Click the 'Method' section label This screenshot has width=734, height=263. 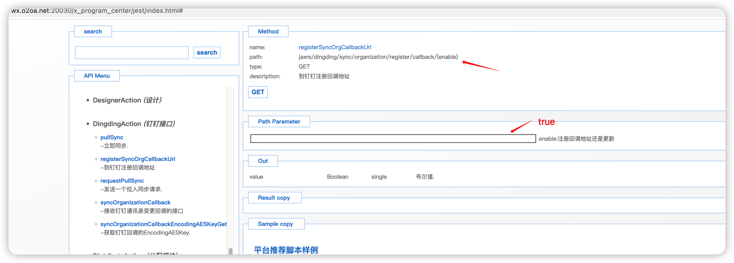coord(268,32)
